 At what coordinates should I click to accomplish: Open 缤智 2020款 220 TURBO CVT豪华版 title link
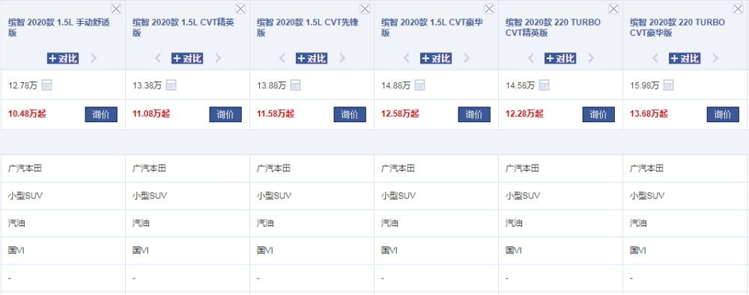pyautogui.click(x=677, y=28)
